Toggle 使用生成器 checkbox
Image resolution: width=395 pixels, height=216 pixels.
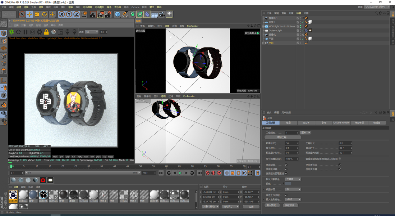pyautogui.click(x=286, y=169)
